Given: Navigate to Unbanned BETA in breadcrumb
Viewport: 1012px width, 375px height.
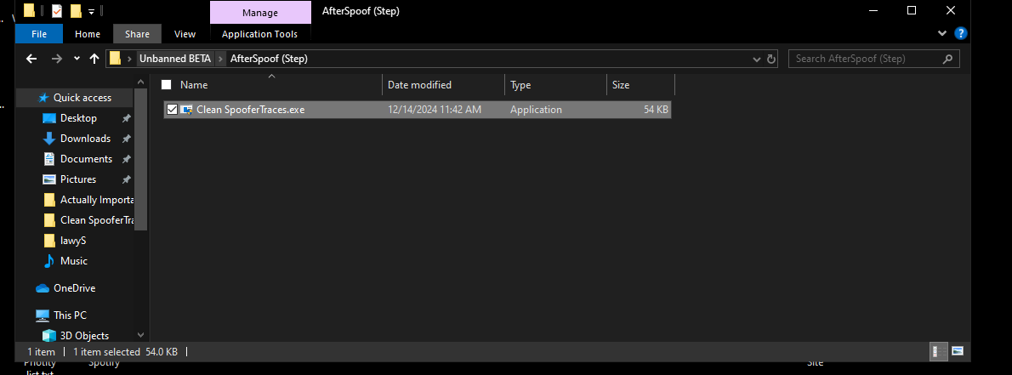Looking at the screenshot, I should [176, 59].
